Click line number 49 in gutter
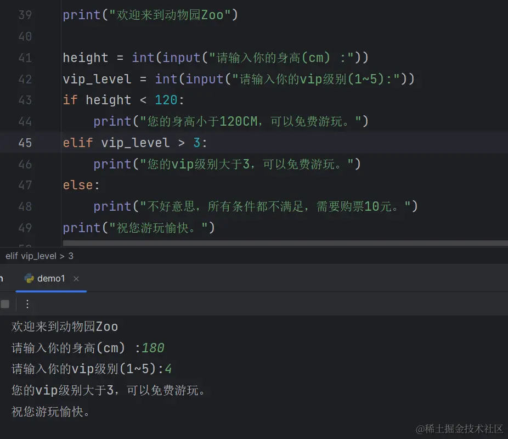508x439 pixels. 25,228
